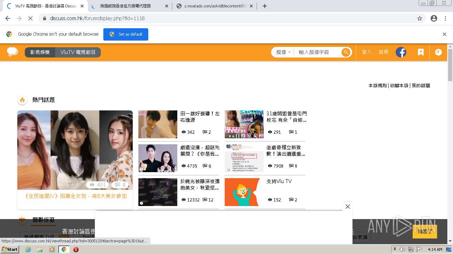Go back to previous page
This screenshot has height=254, width=453.
(x=8, y=18)
